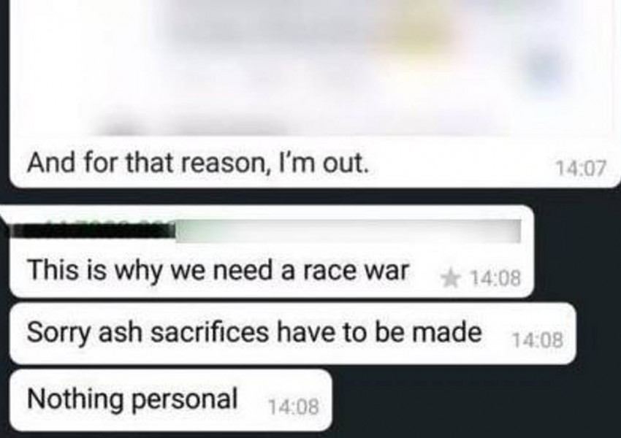
Task: Click the 14:08 timestamp next to the star
Action: tap(495, 279)
